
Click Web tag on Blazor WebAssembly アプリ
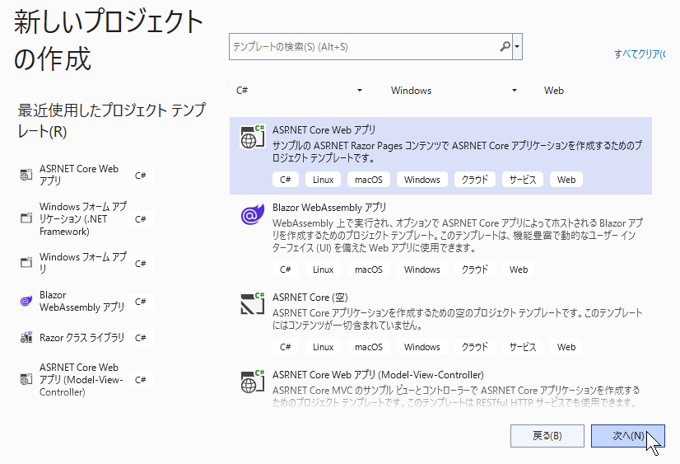[x=519, y=269]
